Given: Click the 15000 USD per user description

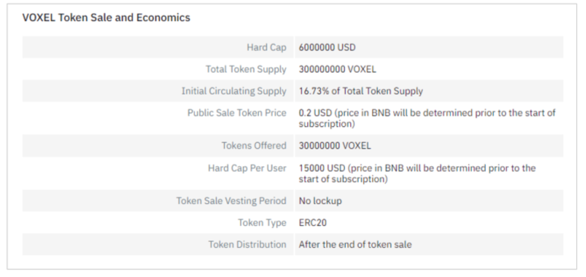Looking at the screenshot, I should (418, 174).
